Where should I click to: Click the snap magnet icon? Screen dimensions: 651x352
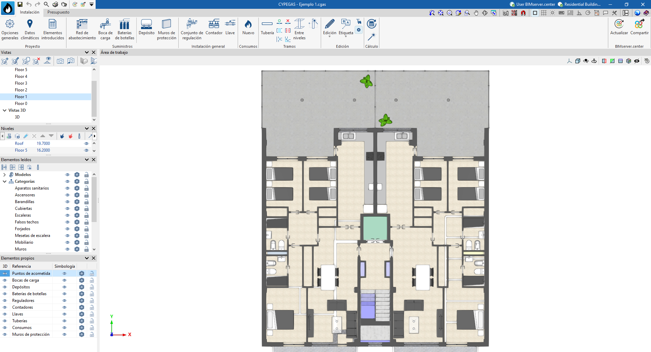[523, 13]
